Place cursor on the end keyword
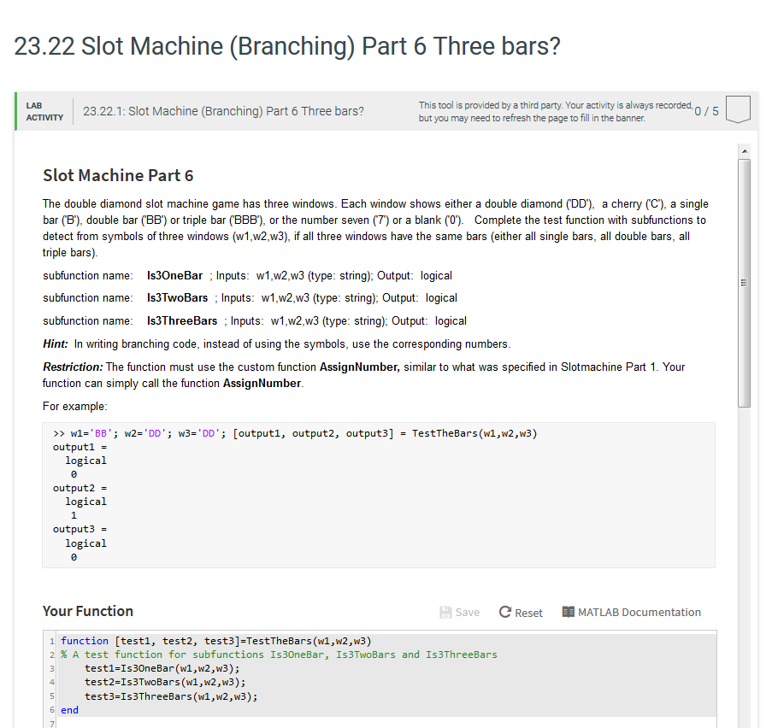Viewport: 778px width, 728px height. click(68, 709)
